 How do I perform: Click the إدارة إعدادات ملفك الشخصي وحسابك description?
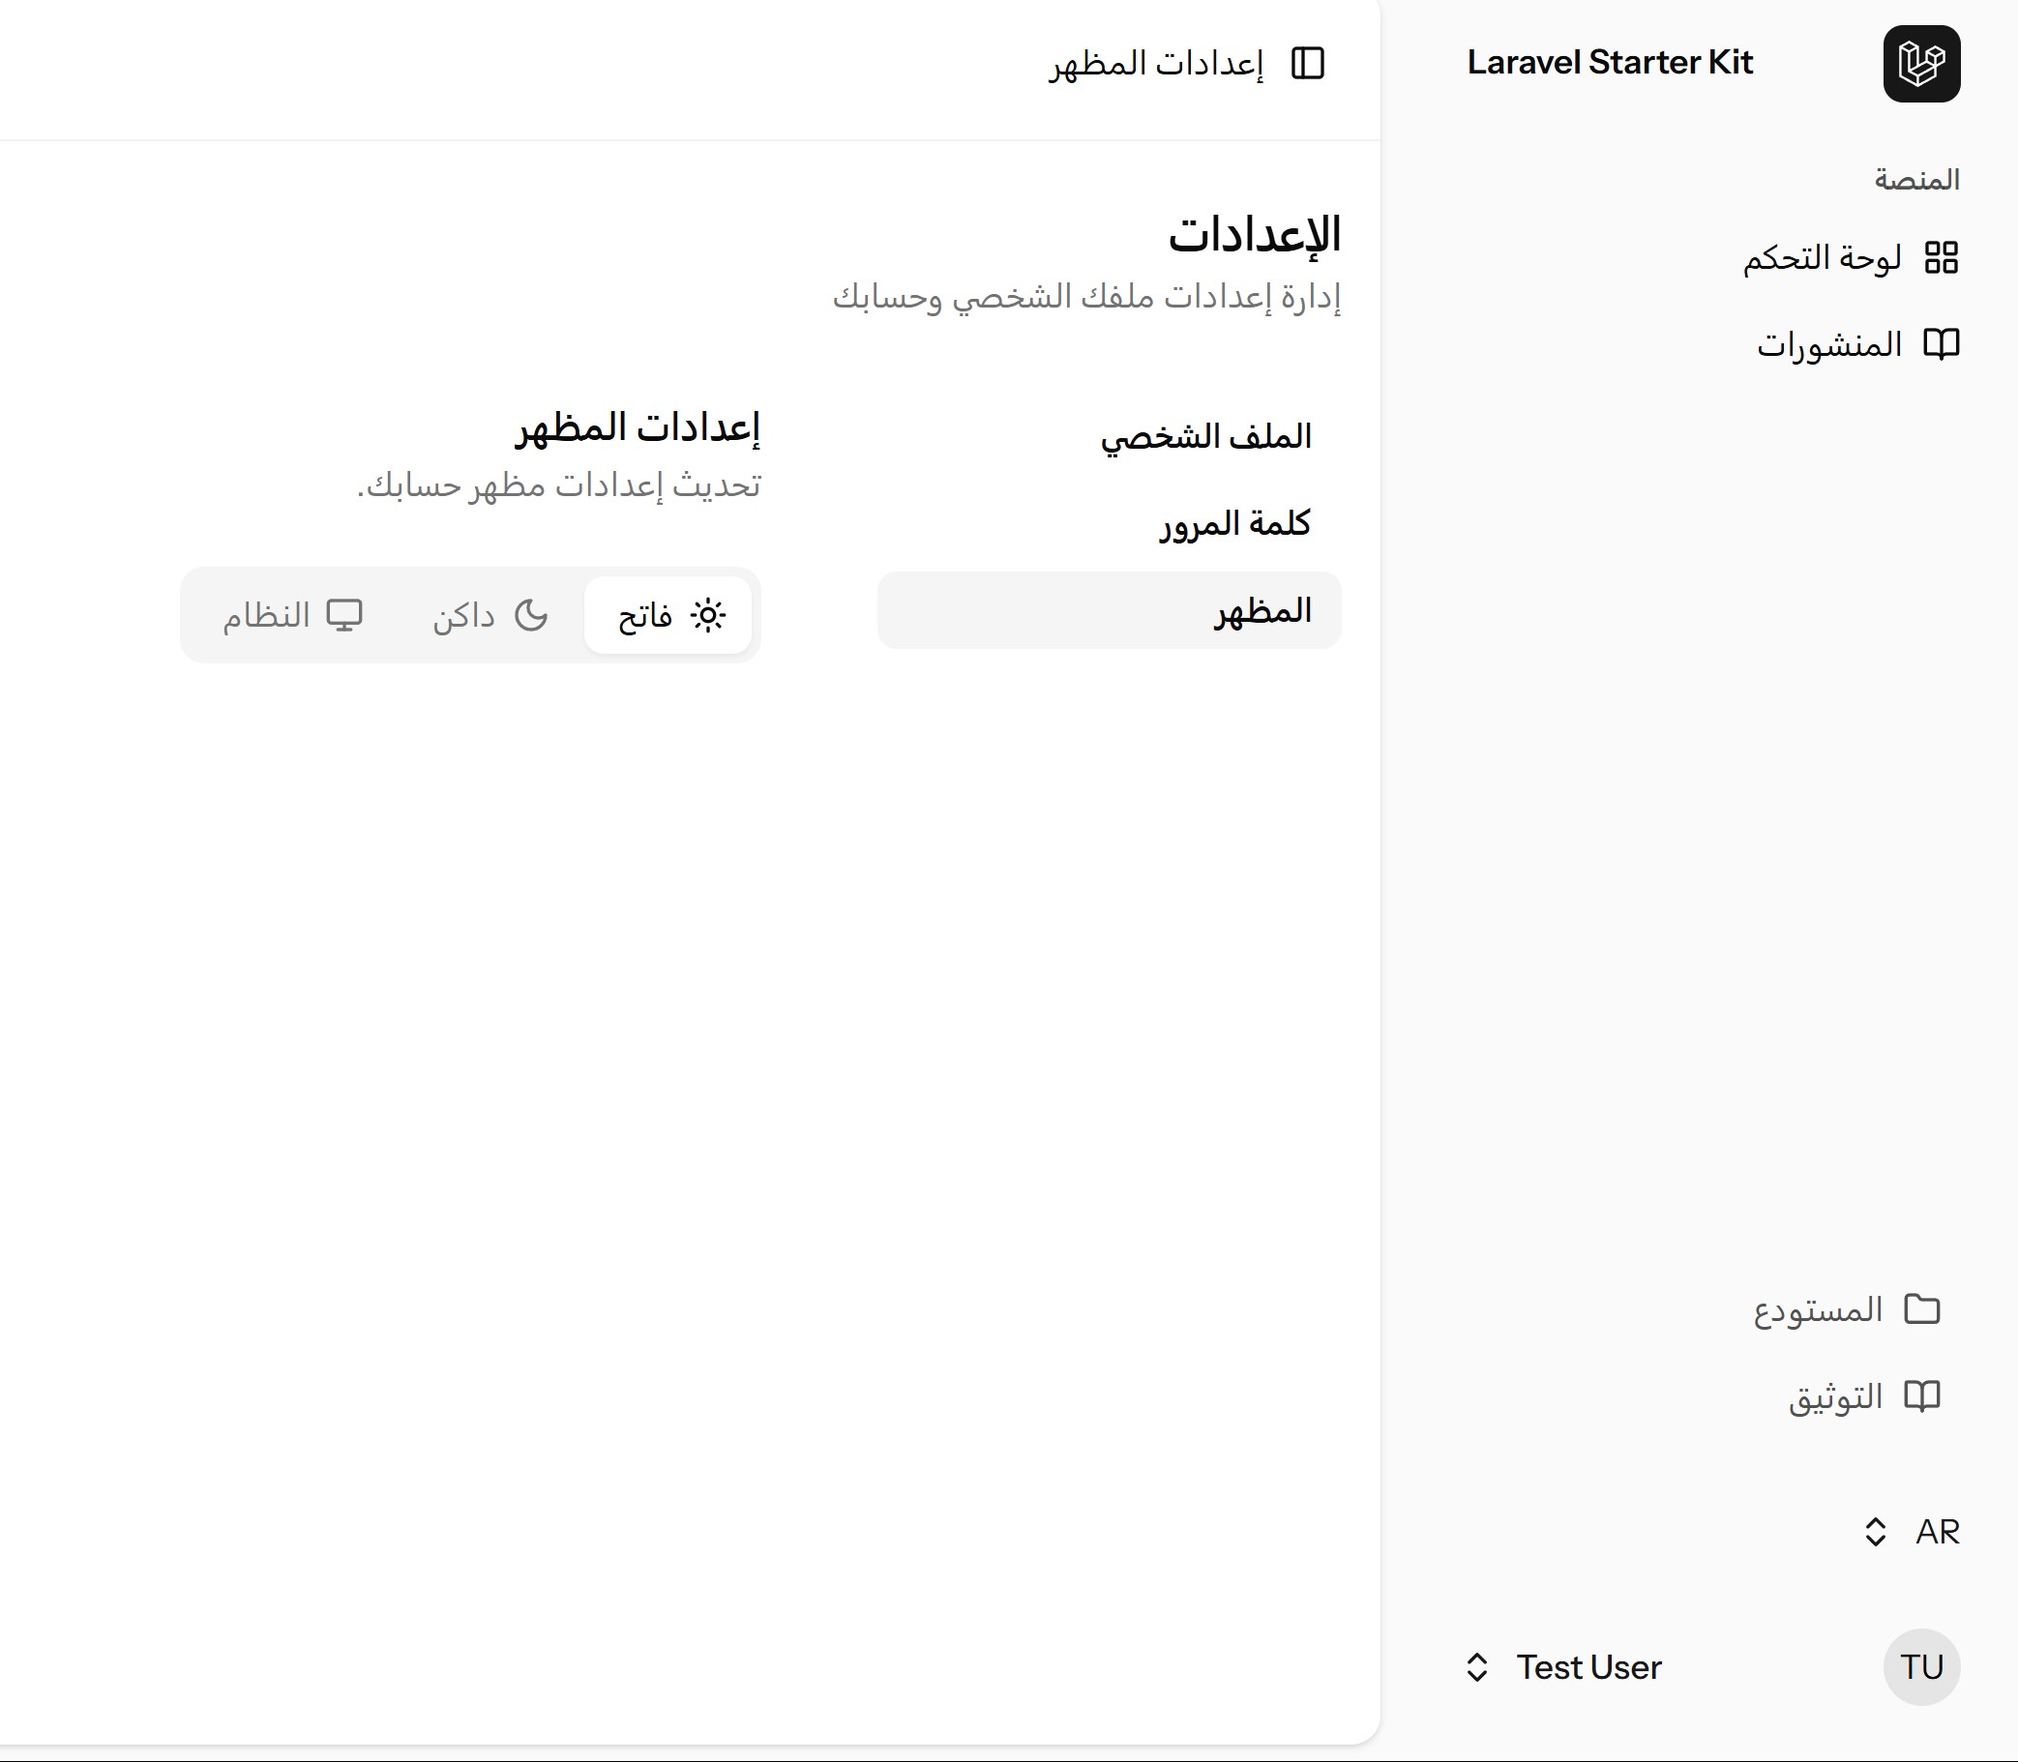coord(1086,296)
